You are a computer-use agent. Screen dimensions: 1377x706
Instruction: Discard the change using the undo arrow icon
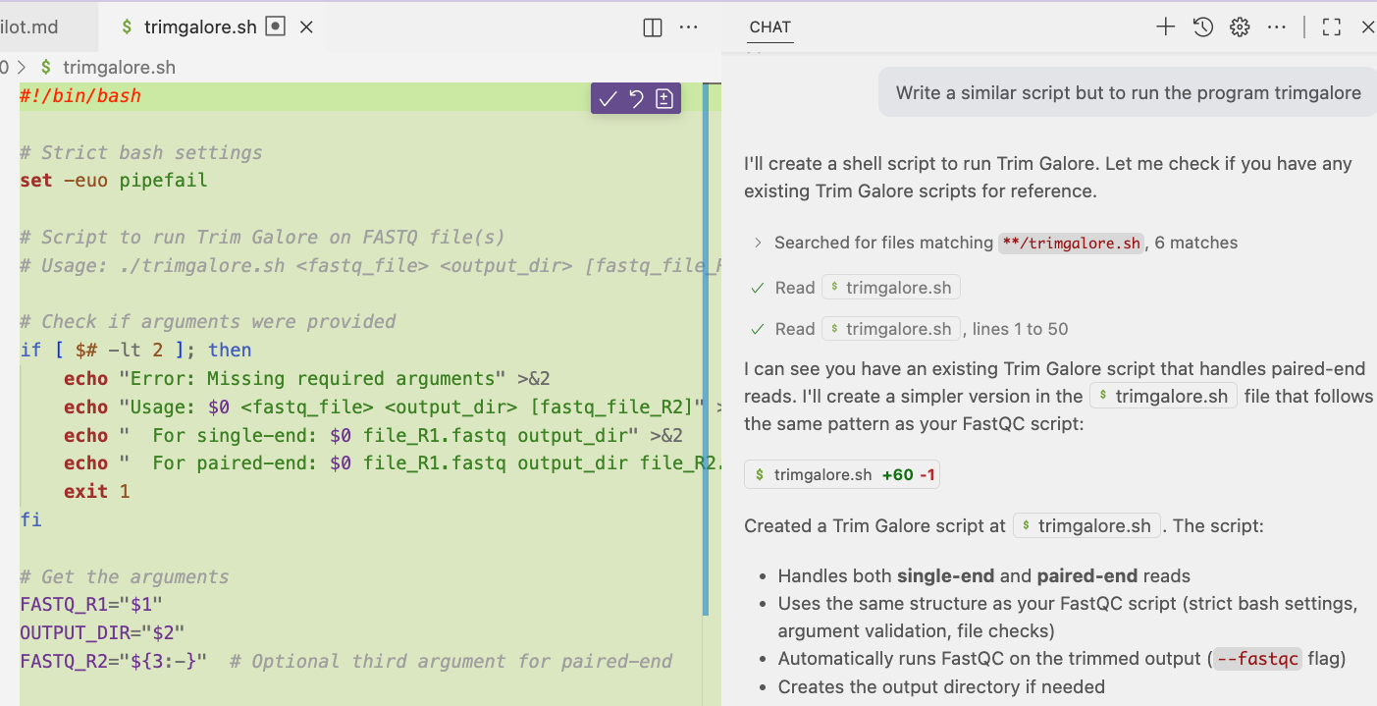coord(634,98)
